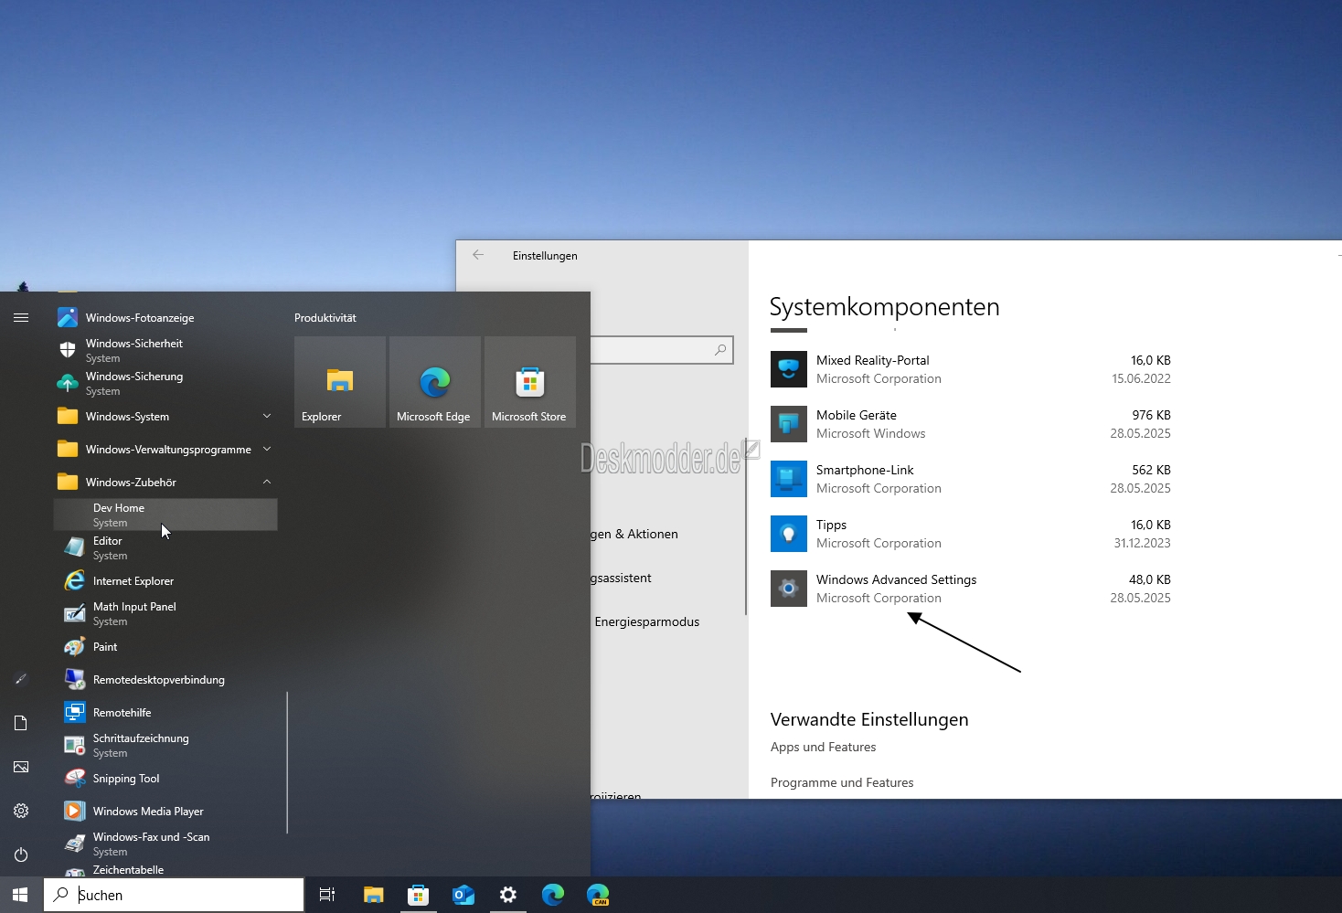Open the Apps und Features link
This screenshot has height=913, width=1342.
coord(823,747)
